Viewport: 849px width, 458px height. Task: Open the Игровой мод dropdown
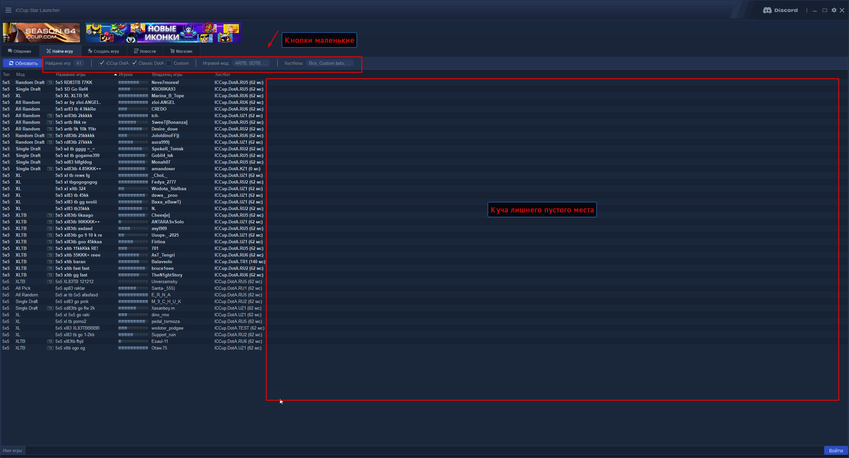(251, 63)
